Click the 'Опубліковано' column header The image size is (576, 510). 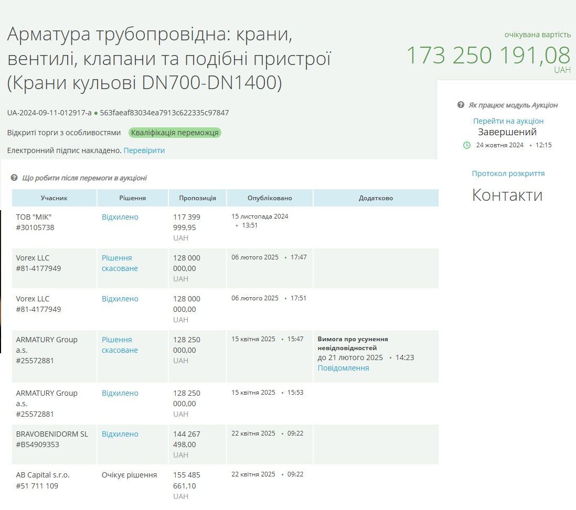270,198
